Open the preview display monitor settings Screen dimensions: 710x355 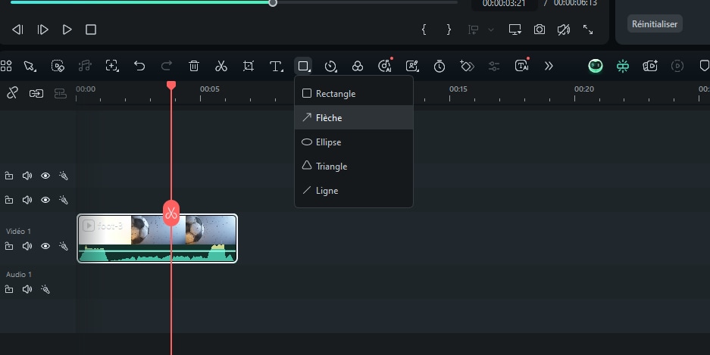click(x=515, y=30)
